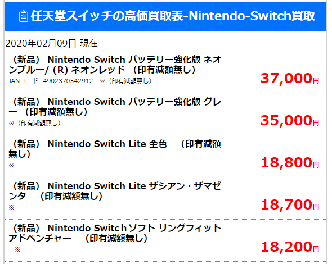This screenshot has width=332, height=264.
Task: Open the バッテリー強化版 グレー product title
Action: click(115, 107)
